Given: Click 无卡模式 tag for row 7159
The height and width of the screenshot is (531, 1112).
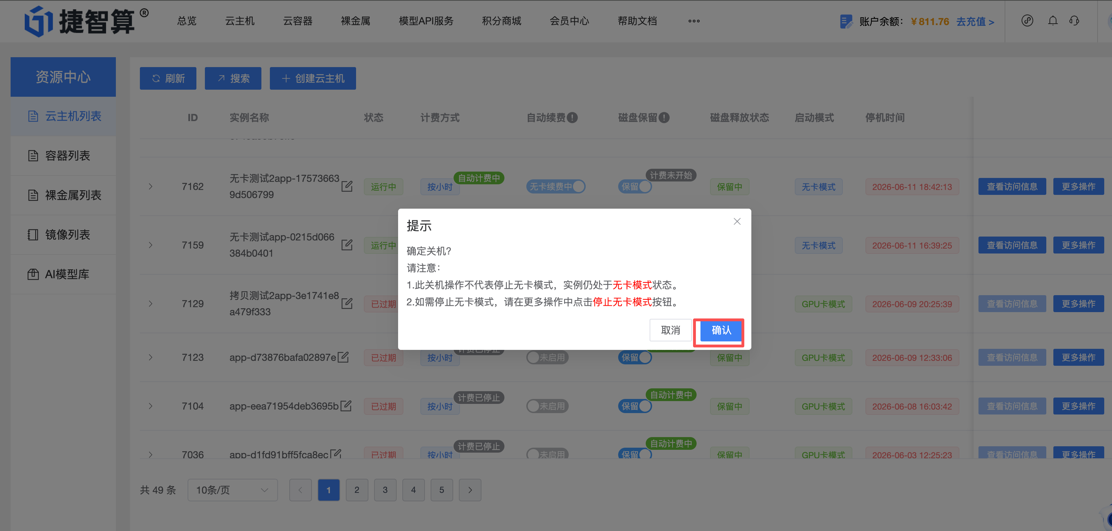Looking at the screenshot, I should [x=818, y=245].
